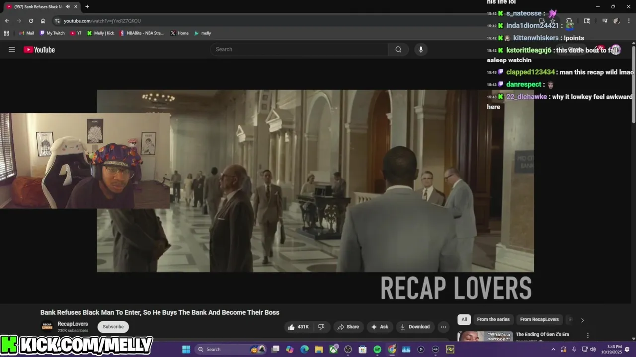Image resolution: width=636 pixels, height=357 pixels.
Task: Open the Windows Start menu
Action: (186, 349)
